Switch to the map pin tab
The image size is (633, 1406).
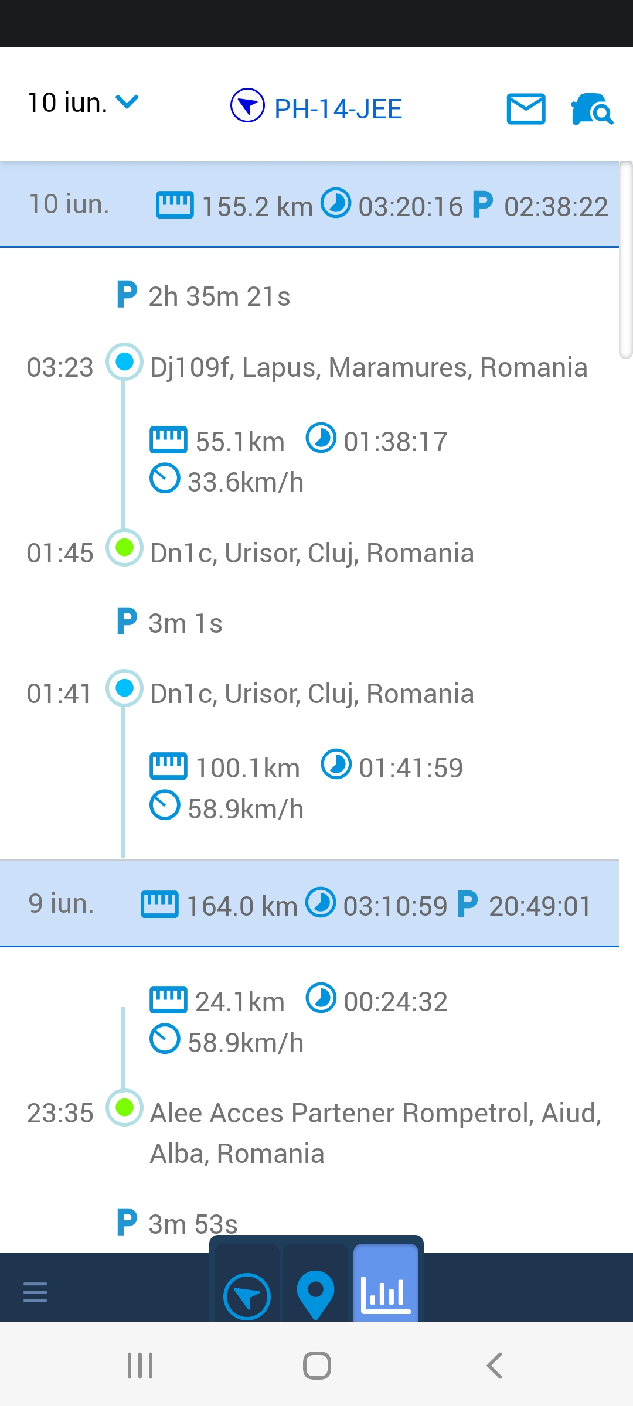click(x=315, y=1295)
